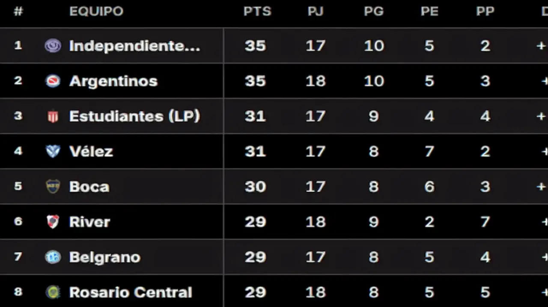Open the Estudiantes (LP) team link

tap(134, 116)
